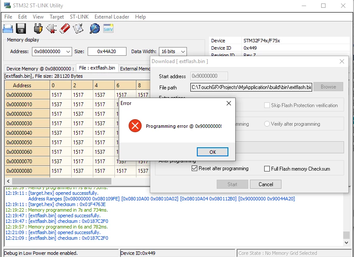Click the Start address field 0x90000000
The width and height of the screenshot is (354, 257).
(209, 76)
